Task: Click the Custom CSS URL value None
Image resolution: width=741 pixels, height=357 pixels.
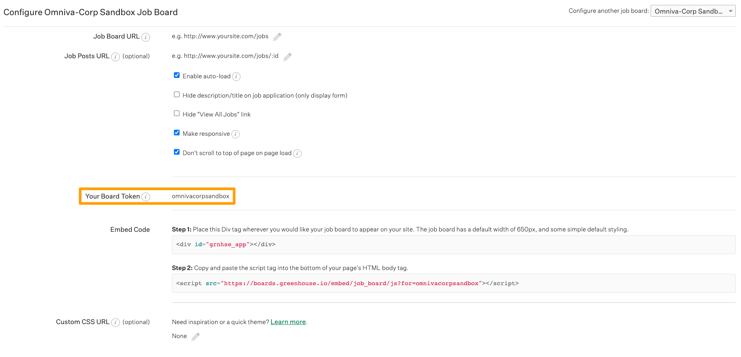Action: (179, 336)
